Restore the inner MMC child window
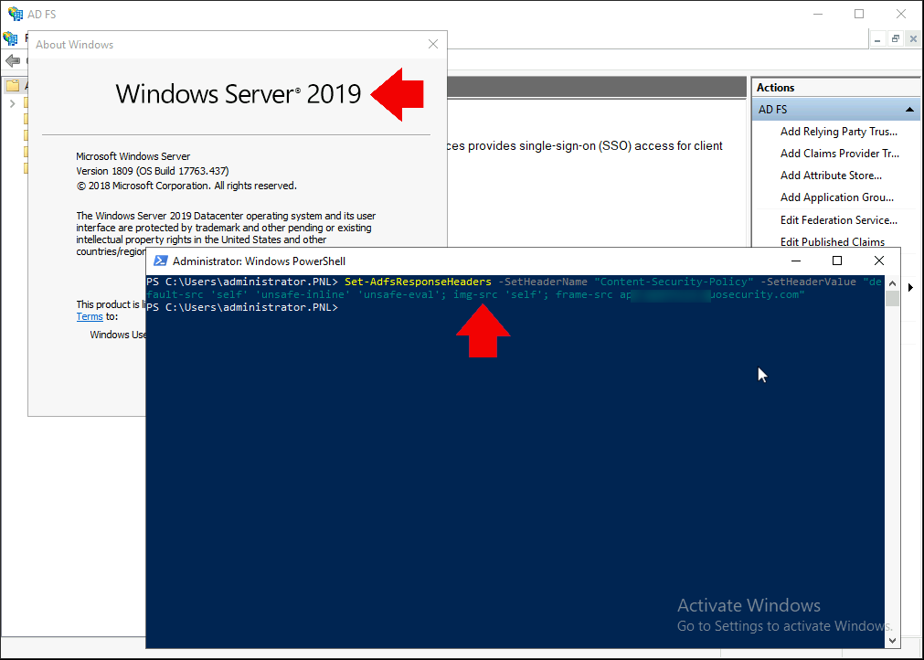 pos(895,39)
